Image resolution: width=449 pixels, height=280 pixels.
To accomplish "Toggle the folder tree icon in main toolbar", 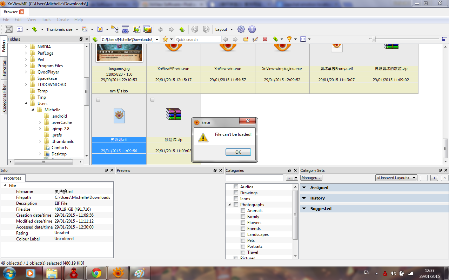I will click(x=114, y=29).
